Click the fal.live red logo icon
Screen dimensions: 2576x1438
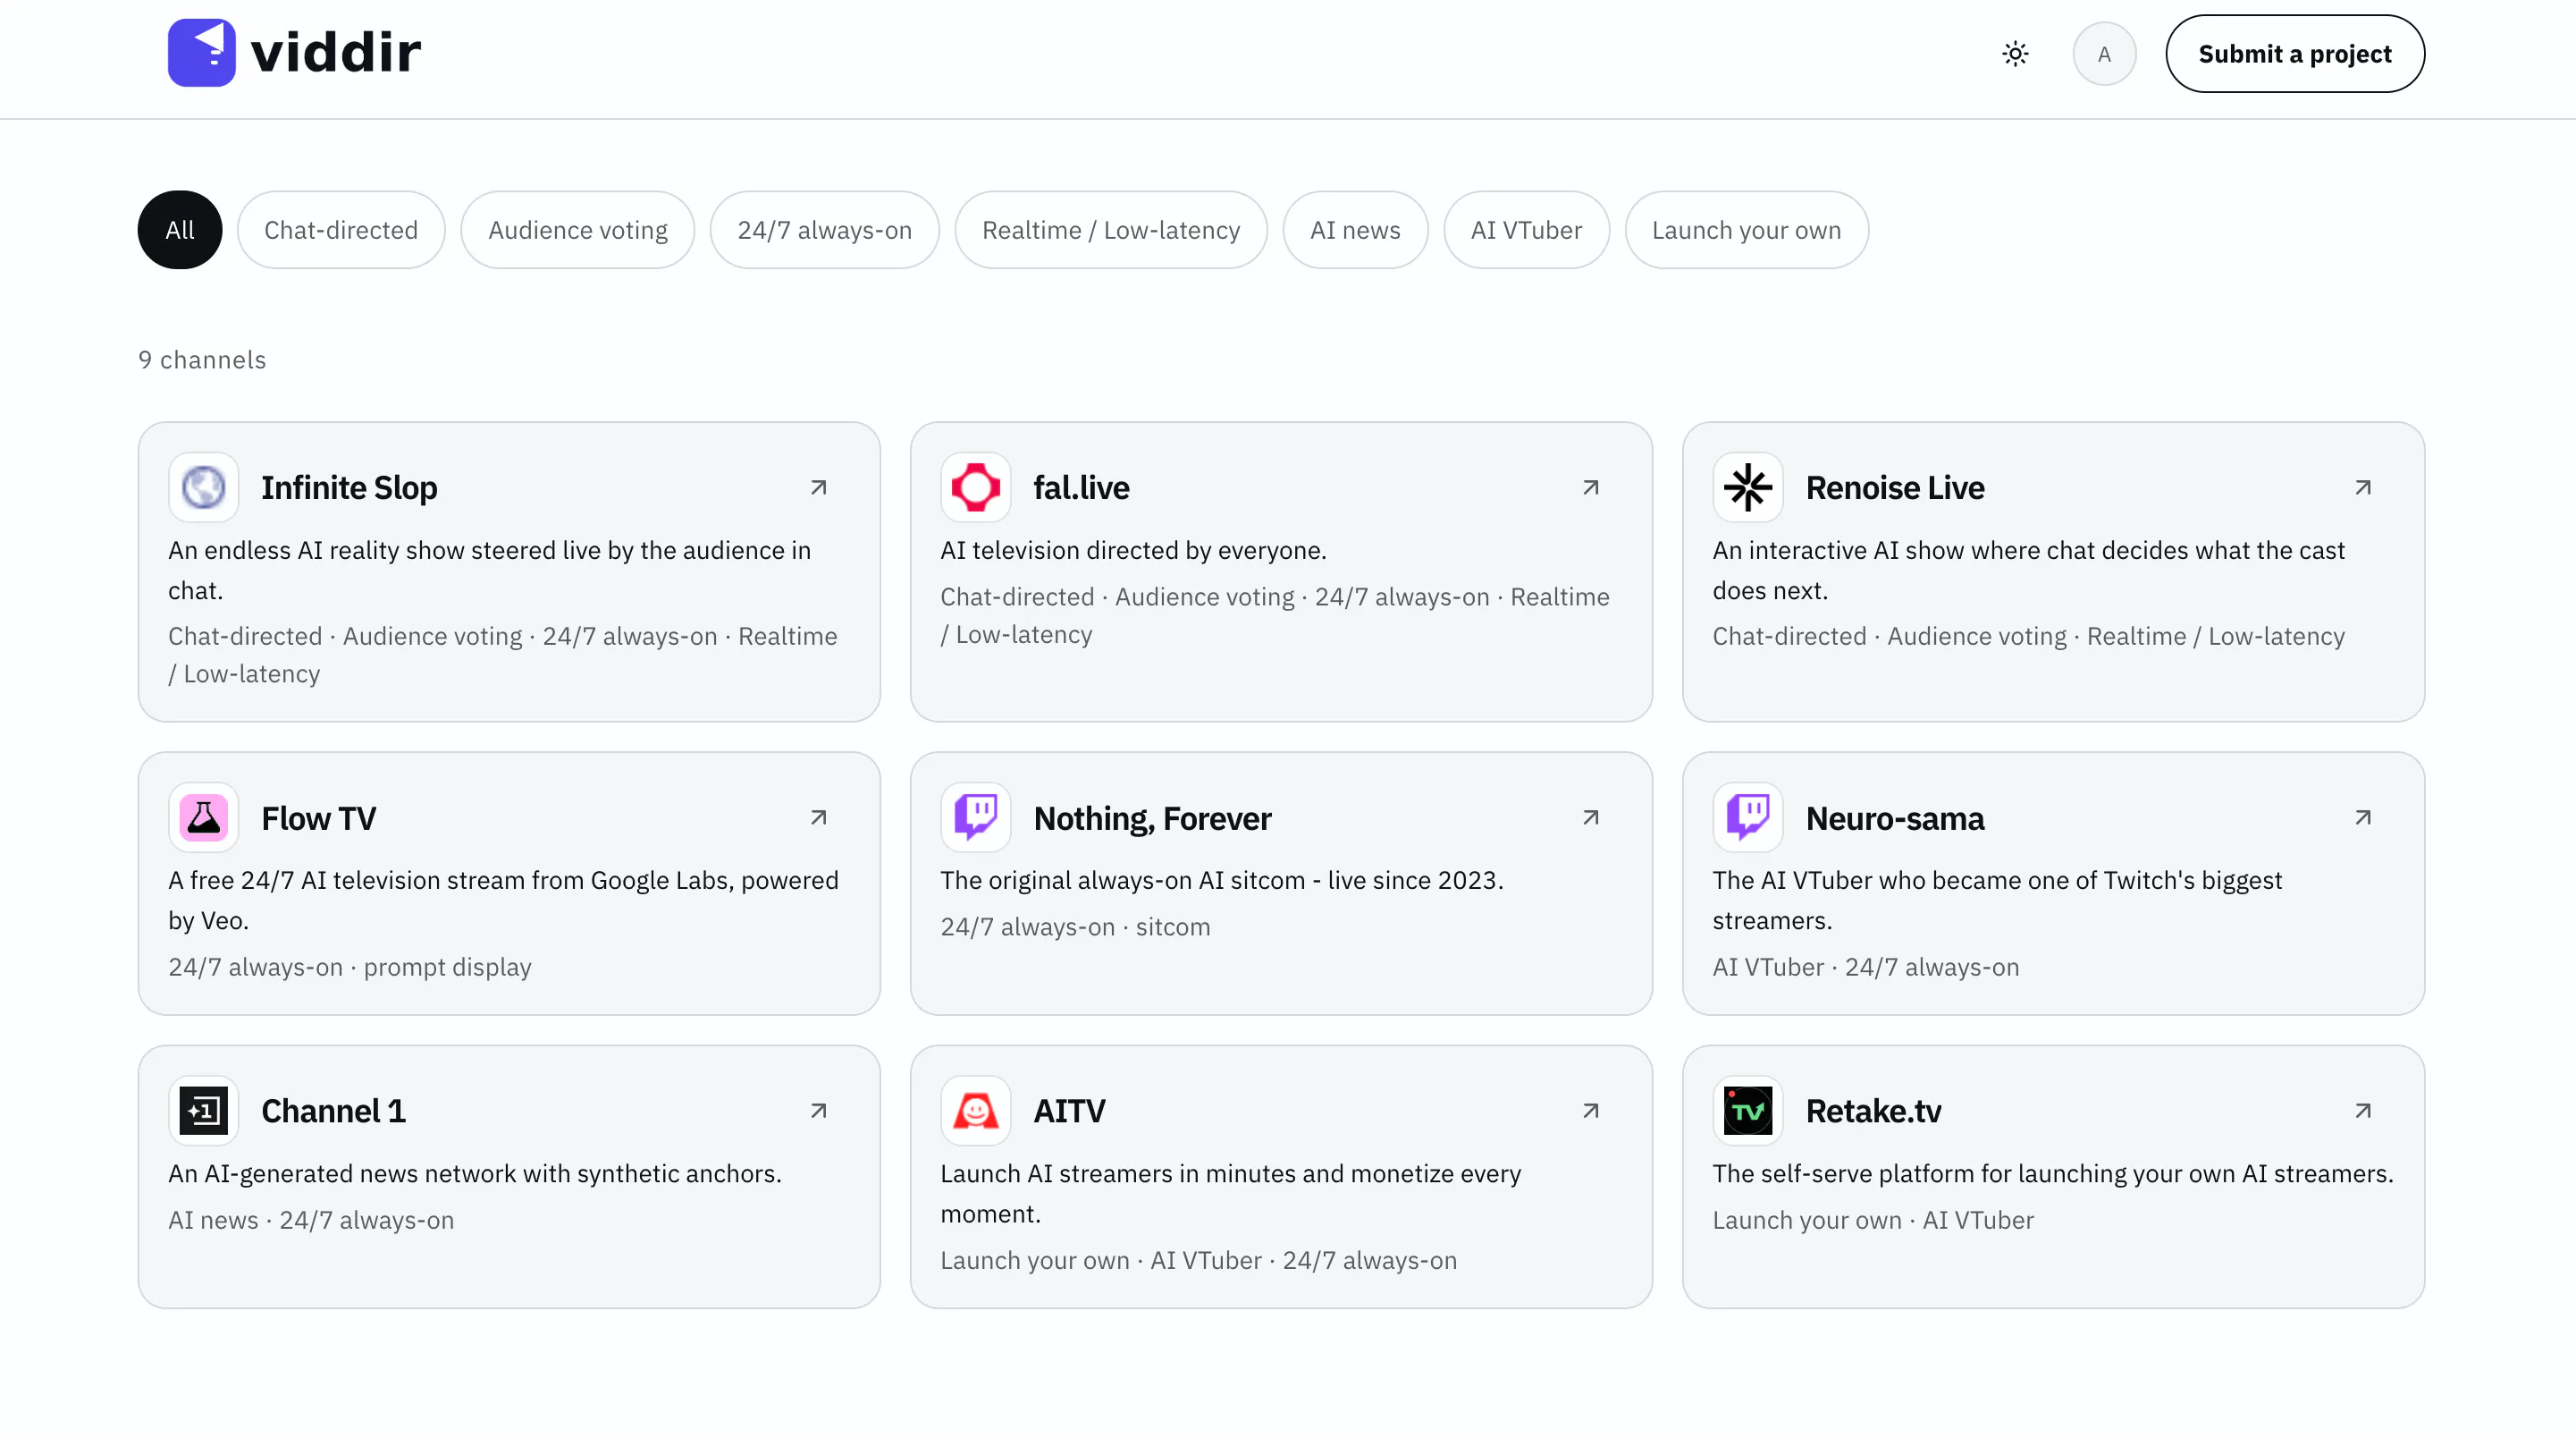[976, 487]
